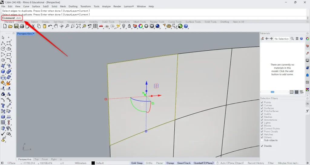Click the Open file folder icon

[11, 26]
